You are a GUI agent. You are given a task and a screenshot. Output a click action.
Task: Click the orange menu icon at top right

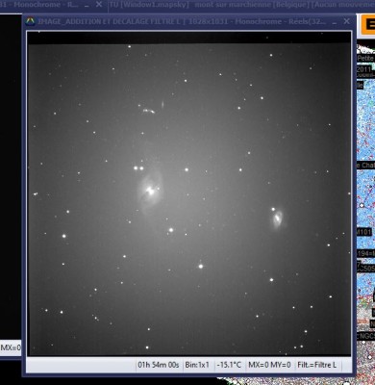(x=367, y=25)
